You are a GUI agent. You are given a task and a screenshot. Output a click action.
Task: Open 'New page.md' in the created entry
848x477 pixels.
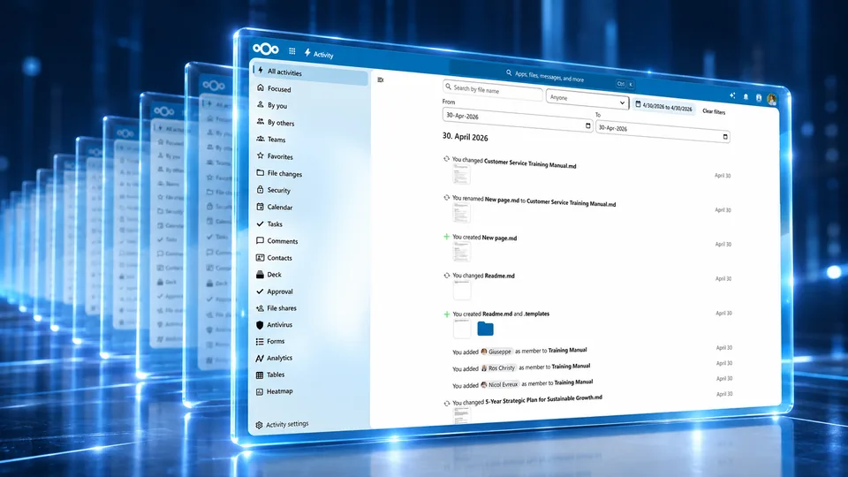click(499, 238)
